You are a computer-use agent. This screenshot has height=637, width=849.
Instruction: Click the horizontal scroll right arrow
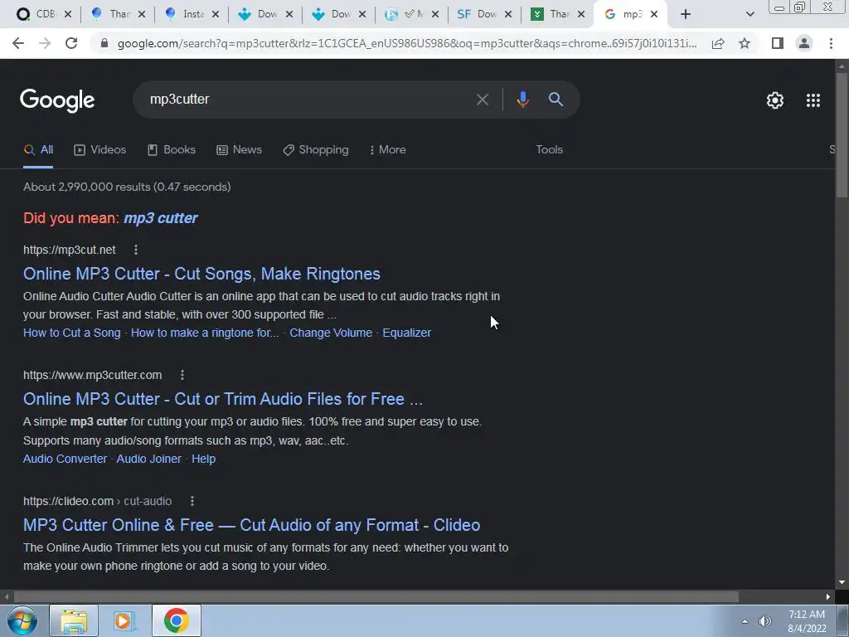pos(828,597)
